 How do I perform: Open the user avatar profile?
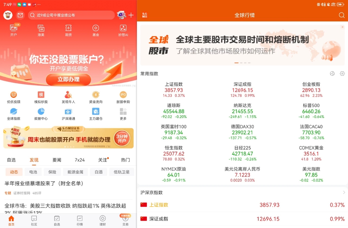8,15
